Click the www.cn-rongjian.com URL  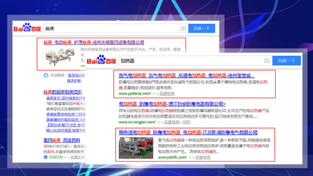[137, 122]
